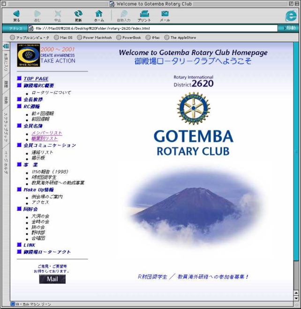Open R財団奨学生 link in left menu
This screenshot has height=309, width=301.
point(44,177)
